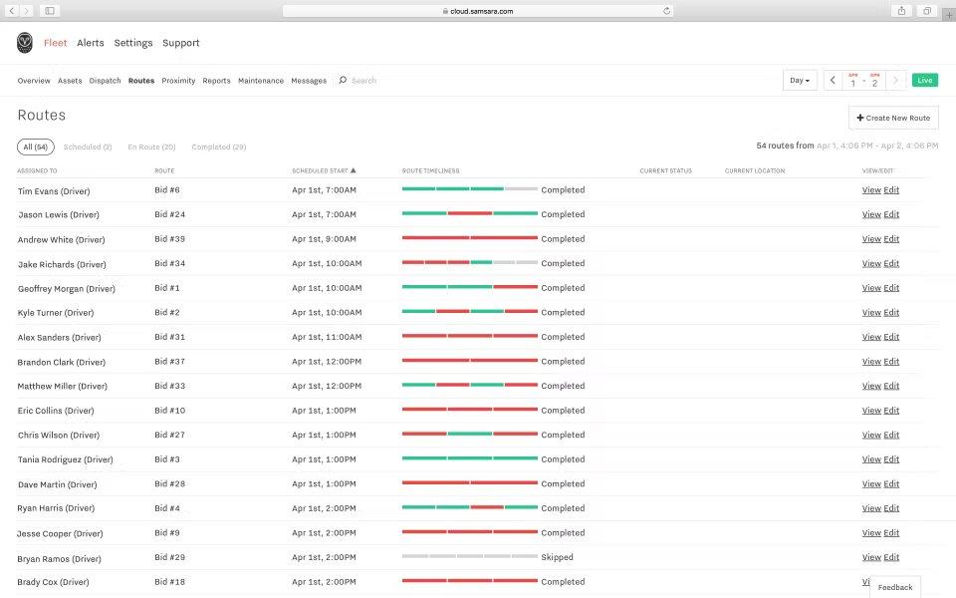Open the Apr 1 start date picker

point(852,81)
